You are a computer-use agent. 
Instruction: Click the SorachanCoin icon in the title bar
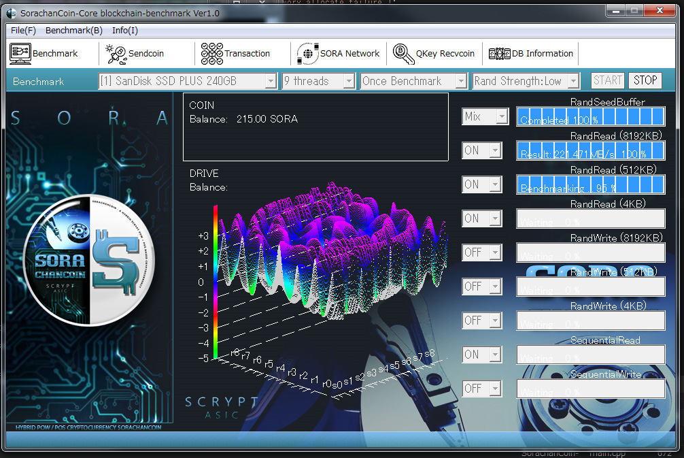12,13
